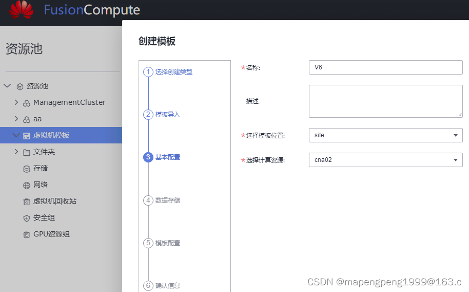This screenshot has height=292, width=469.
Task: Click the 虚拟机模板 template icon
Action: (27, 136)
